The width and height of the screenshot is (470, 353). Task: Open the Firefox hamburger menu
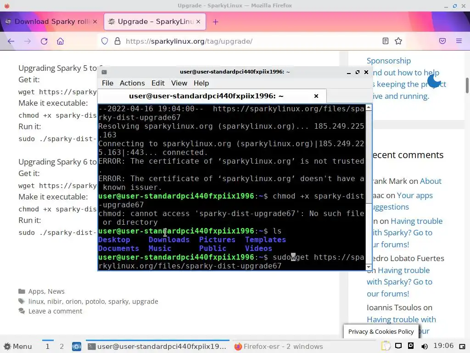[459, 41]
